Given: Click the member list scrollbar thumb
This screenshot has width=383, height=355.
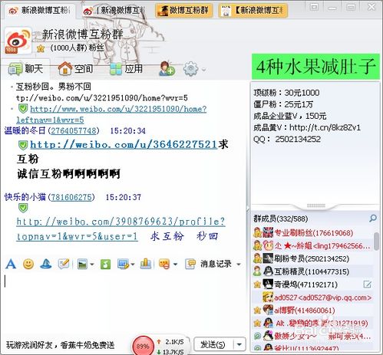Looking at the screenshot, I should pos(376,242).
